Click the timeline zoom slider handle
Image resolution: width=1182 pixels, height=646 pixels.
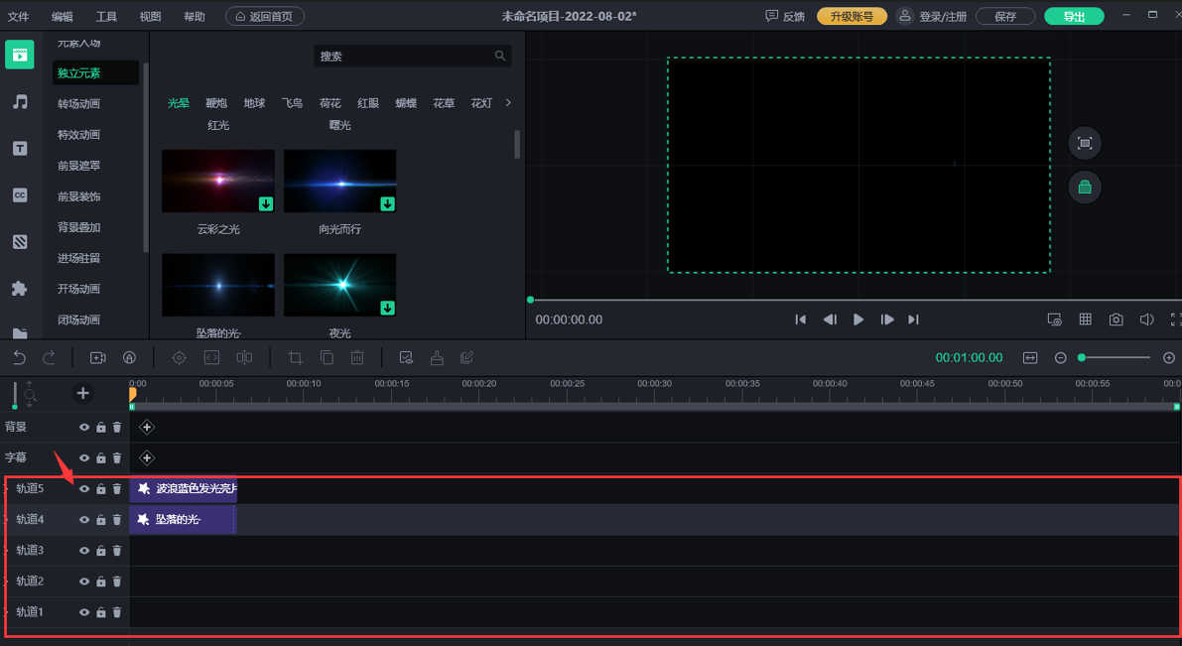pos(1083,357)
